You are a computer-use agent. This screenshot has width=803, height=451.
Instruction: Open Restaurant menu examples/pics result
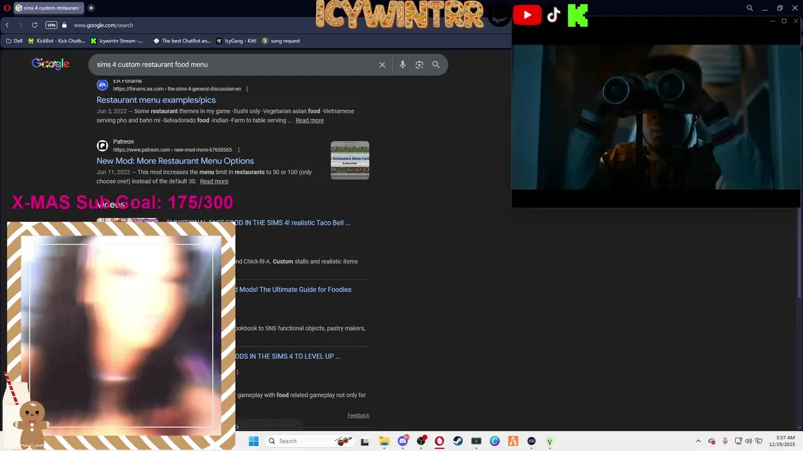(156, 100)
